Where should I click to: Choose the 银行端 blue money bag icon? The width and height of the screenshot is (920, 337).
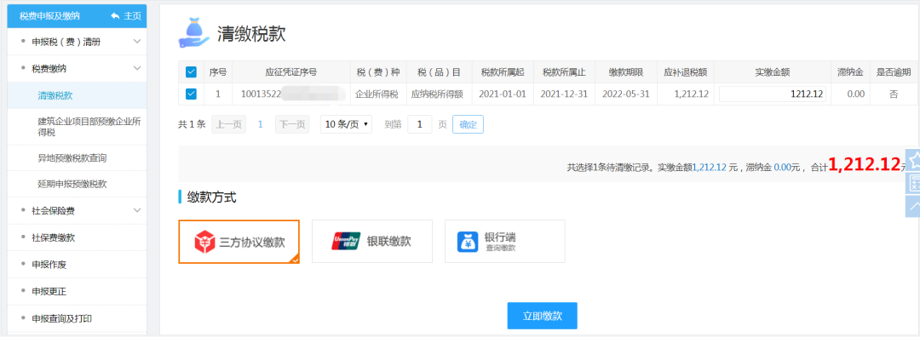pos(469,242)
